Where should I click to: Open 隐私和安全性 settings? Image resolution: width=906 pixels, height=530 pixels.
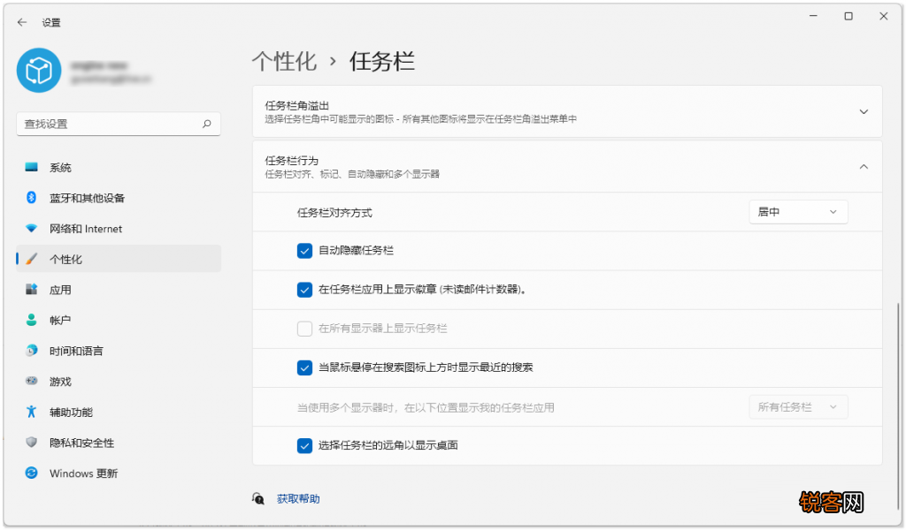coord(119,443)
